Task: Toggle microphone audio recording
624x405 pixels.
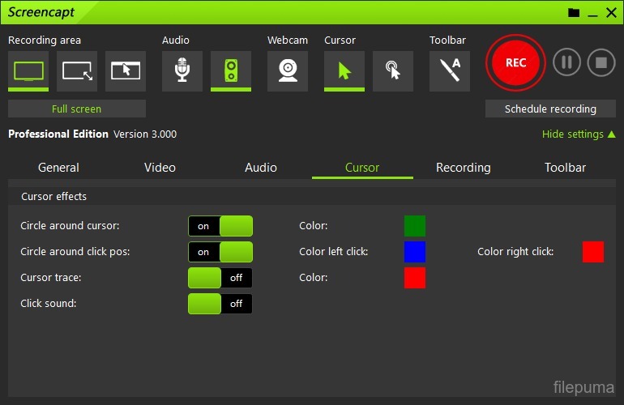Action: [x=182, y=71]
